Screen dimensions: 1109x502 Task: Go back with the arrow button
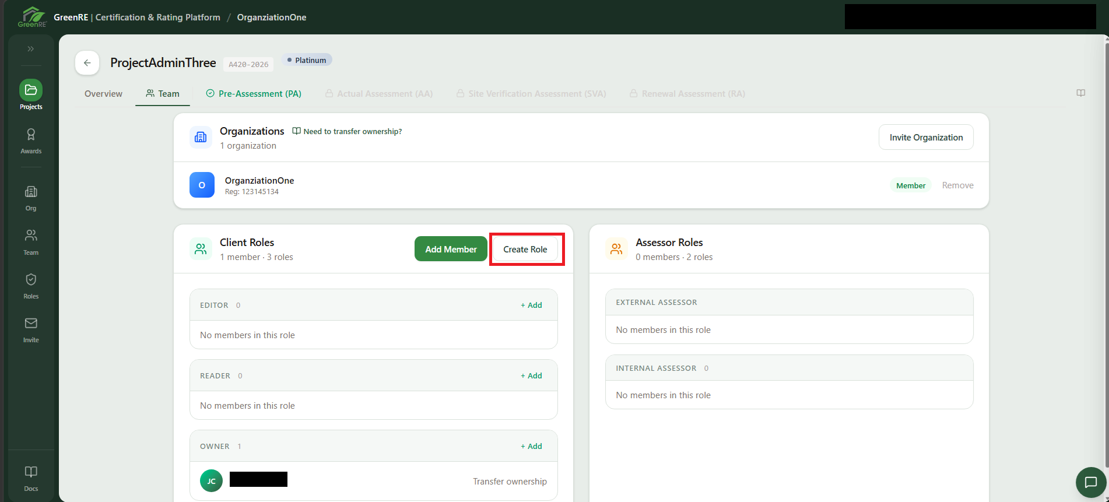(x=87, y=63)
